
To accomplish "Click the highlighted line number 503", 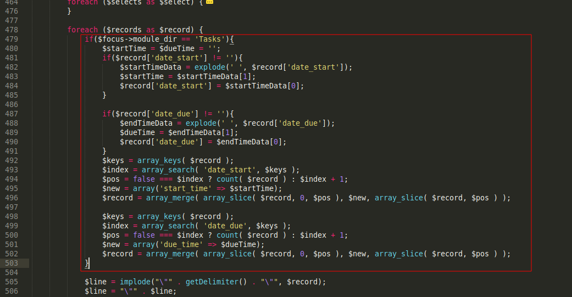I will (12, 263).
